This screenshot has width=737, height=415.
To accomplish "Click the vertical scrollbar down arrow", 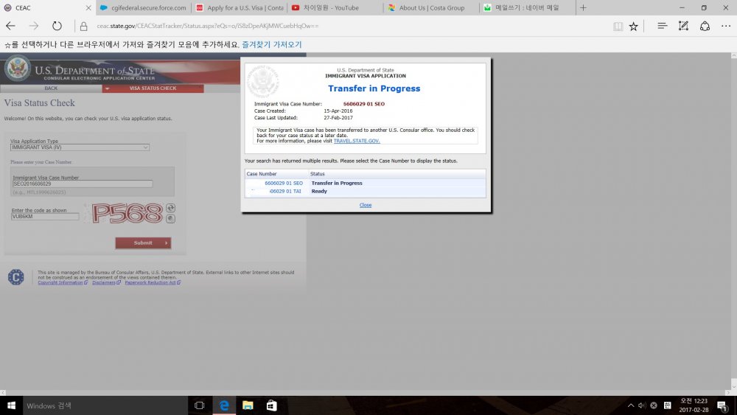I will pyautogui.click(x=734, y=386).
